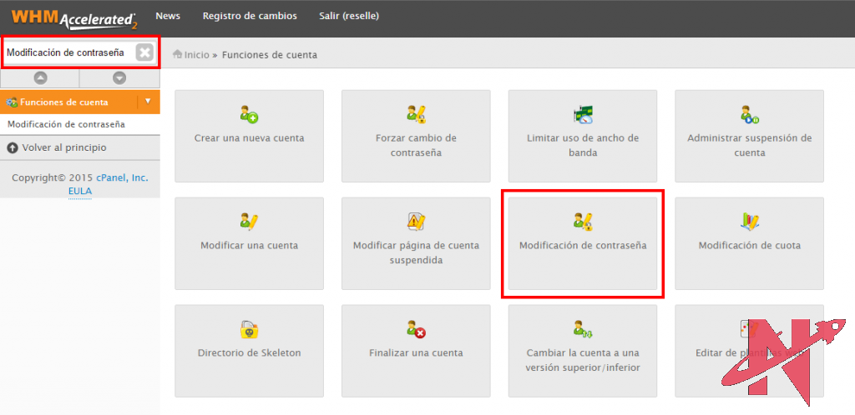Open Modificar página de cuenta suspendida icon
The width and height of the screenshot is (855, 415).
click(416, 222)
